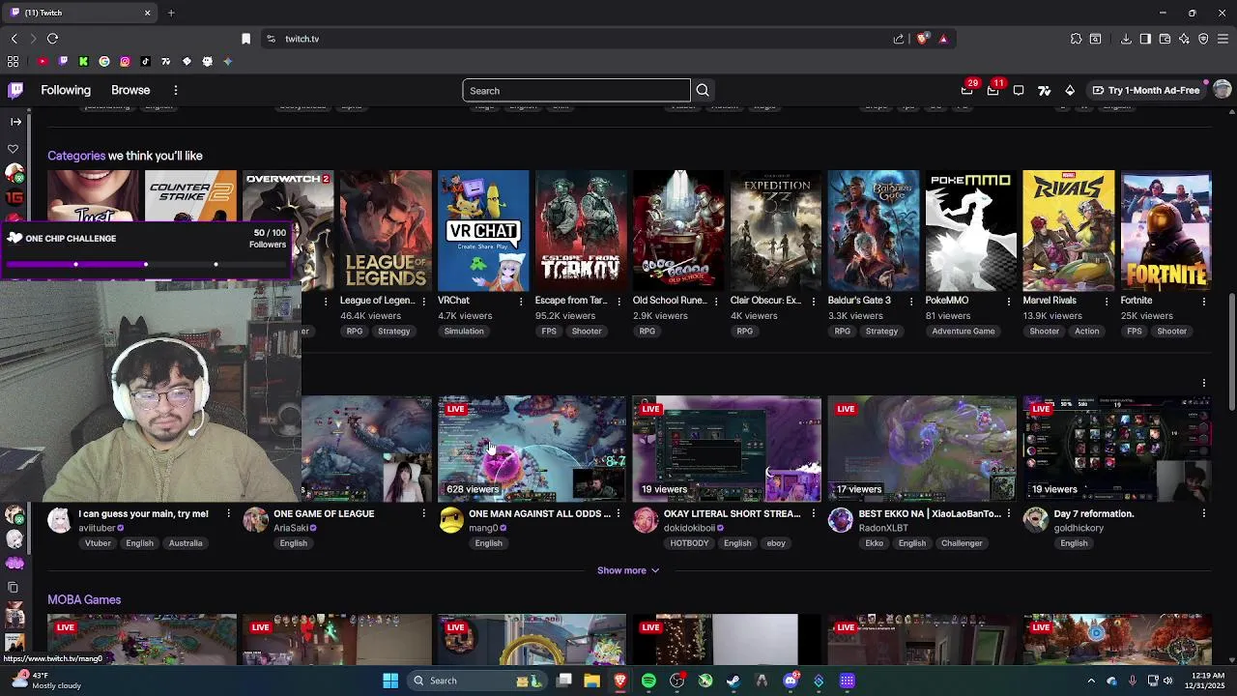The image size is (1237, 696).
Task: Select Adventure Game tag under PokeMMO
Action: (x=964, y=332)
